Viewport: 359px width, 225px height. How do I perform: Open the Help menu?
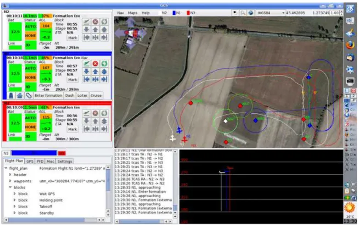tap(145, 13)
